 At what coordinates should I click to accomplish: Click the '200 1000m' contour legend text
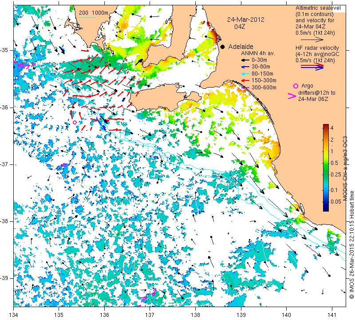point(94,13)
